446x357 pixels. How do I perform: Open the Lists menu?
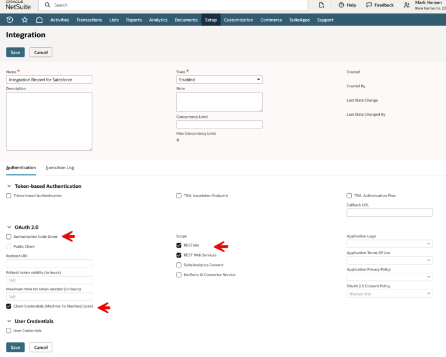click(114, 20)
